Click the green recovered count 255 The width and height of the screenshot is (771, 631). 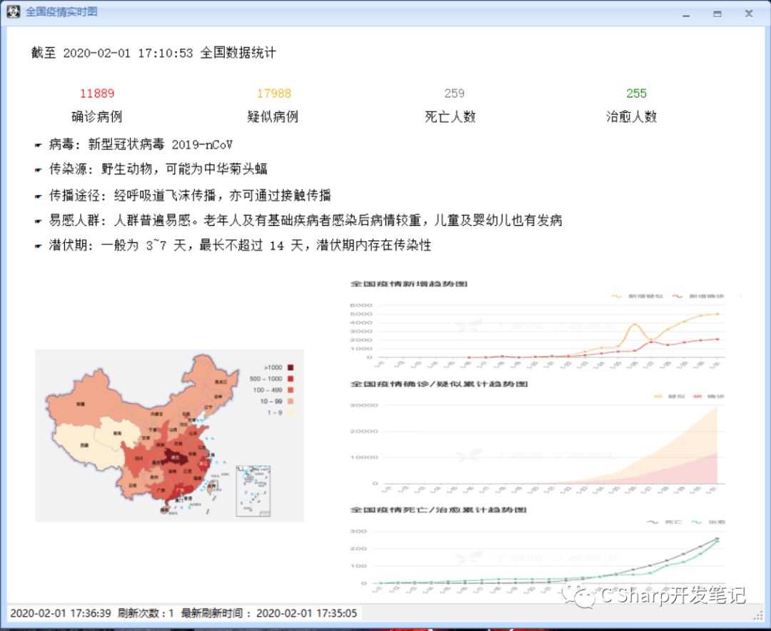click(x=636, y=94)
